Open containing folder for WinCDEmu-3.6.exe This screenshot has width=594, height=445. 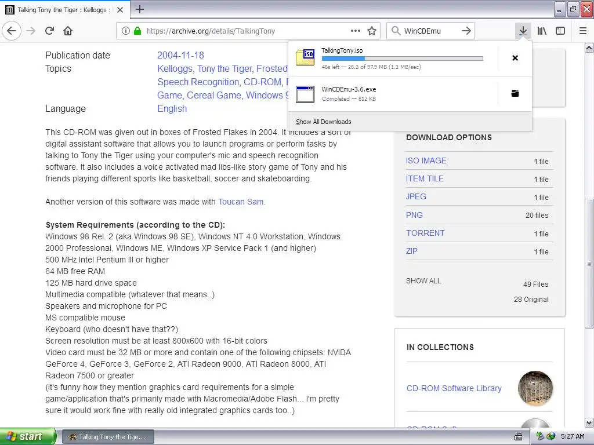[515, 93]
